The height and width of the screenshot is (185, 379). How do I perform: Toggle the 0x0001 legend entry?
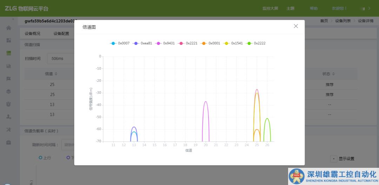click(x=211, y=43)
